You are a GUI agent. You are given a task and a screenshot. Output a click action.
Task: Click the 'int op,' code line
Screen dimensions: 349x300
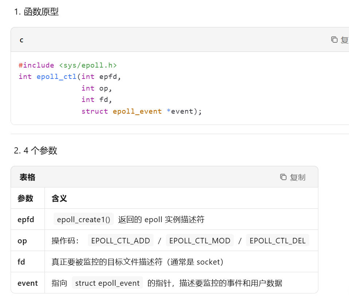[97, 88]
